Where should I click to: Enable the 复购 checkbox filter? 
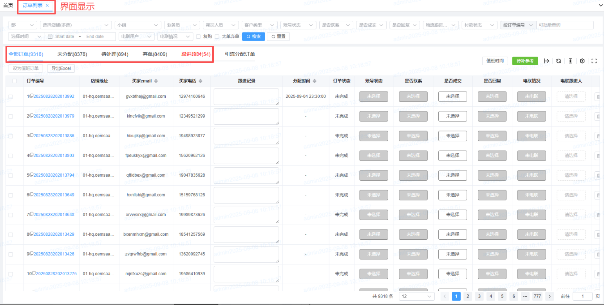(199, 37)
